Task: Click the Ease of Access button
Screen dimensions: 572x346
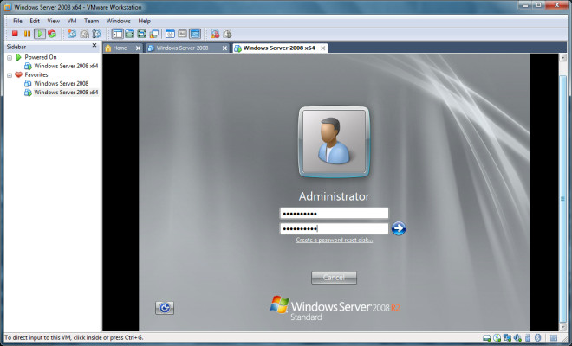Action: 165,308
